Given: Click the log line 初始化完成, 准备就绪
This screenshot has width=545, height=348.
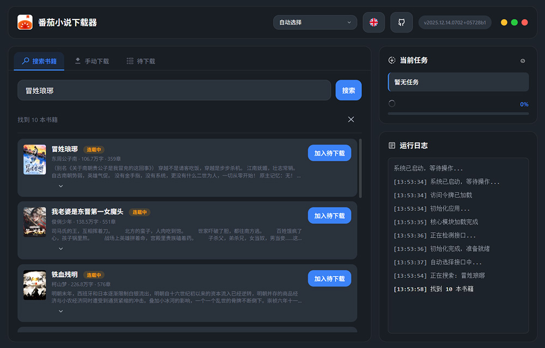Looking at the screenshot, I should (442, 248).
